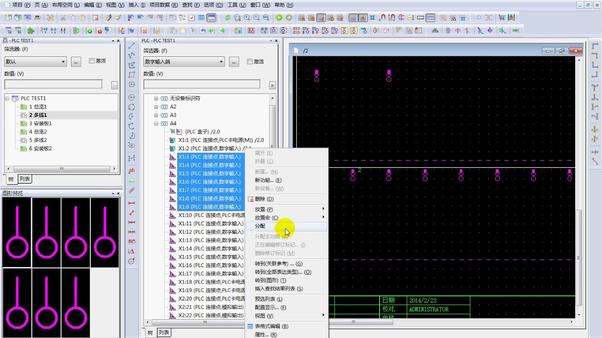
Task: Collapse the PLC TEST1 project node
Action: click(x=8, y=99)
